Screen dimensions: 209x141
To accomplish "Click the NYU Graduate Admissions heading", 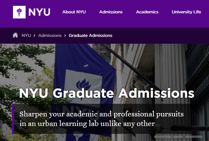I will coord(107,93).
